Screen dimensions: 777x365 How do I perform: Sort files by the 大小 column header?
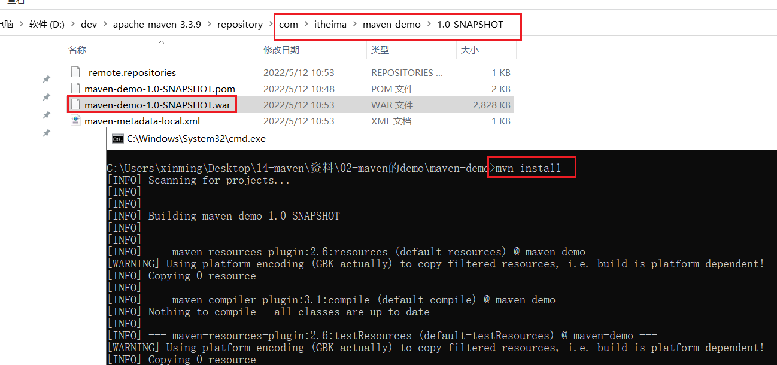pyautogui.click(x=470, y=50)
